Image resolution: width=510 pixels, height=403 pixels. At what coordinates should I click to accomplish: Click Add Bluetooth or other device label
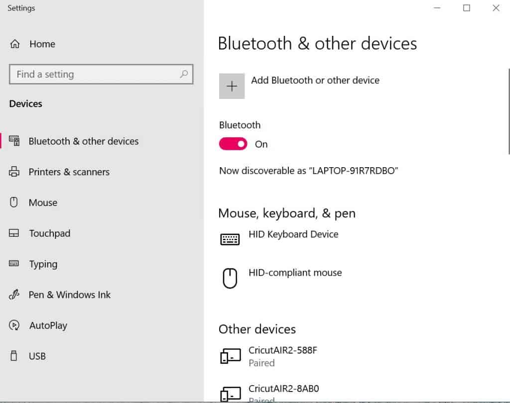315,81
